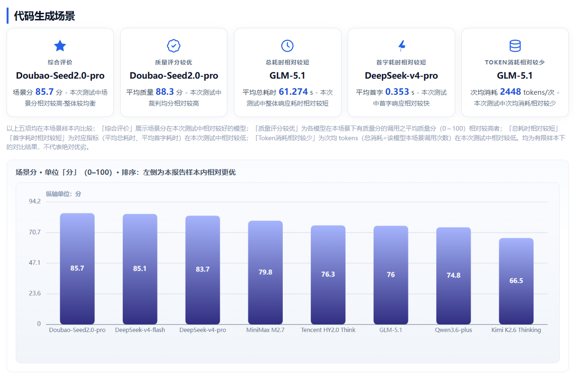The image size is (575, 378).
Task: Click the GLM-5.1 bar showing 76
Action: (391, 275)
